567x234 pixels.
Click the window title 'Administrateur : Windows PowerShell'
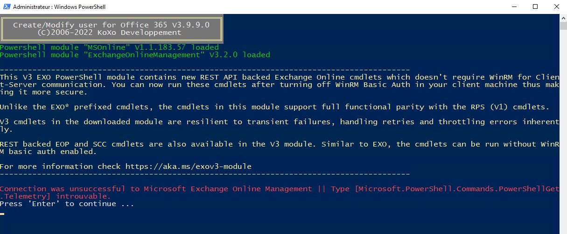(59, 7)
